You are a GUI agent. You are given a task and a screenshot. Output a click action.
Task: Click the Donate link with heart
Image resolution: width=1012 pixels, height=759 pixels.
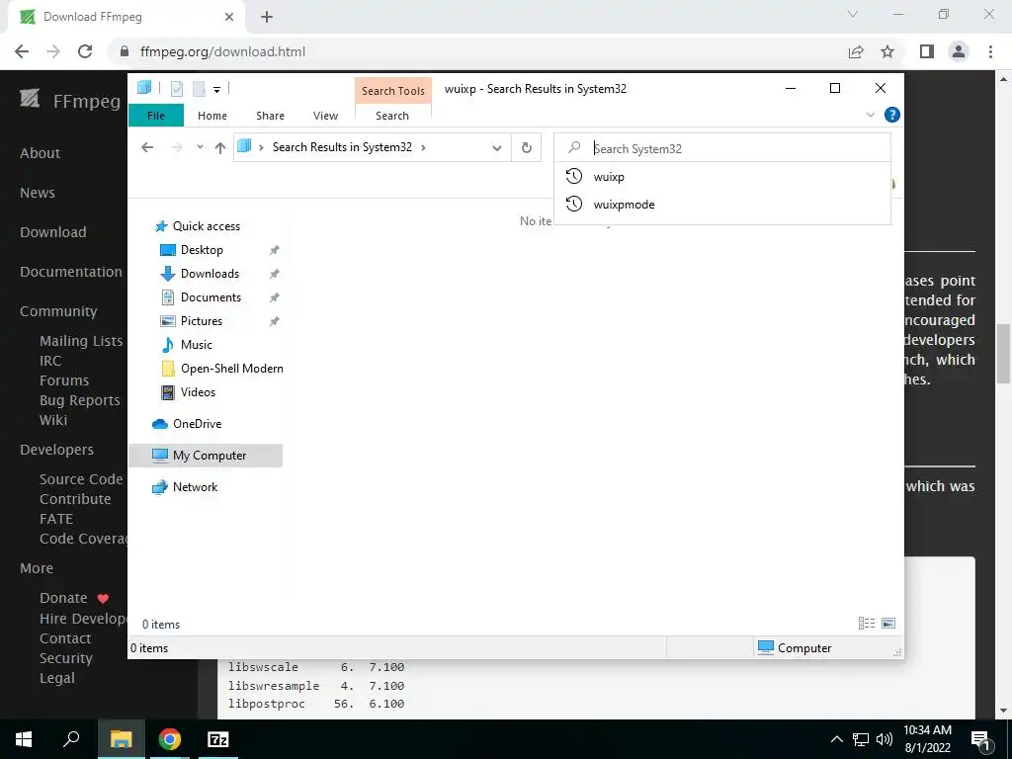74,598
